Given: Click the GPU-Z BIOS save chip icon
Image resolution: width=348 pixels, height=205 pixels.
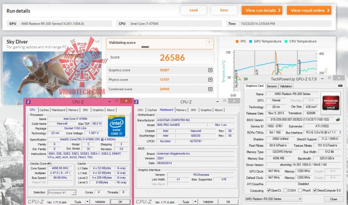Looking at the screenshot, I should (338, 120).
